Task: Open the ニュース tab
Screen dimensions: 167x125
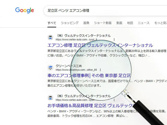Action: tap(144, 23)
